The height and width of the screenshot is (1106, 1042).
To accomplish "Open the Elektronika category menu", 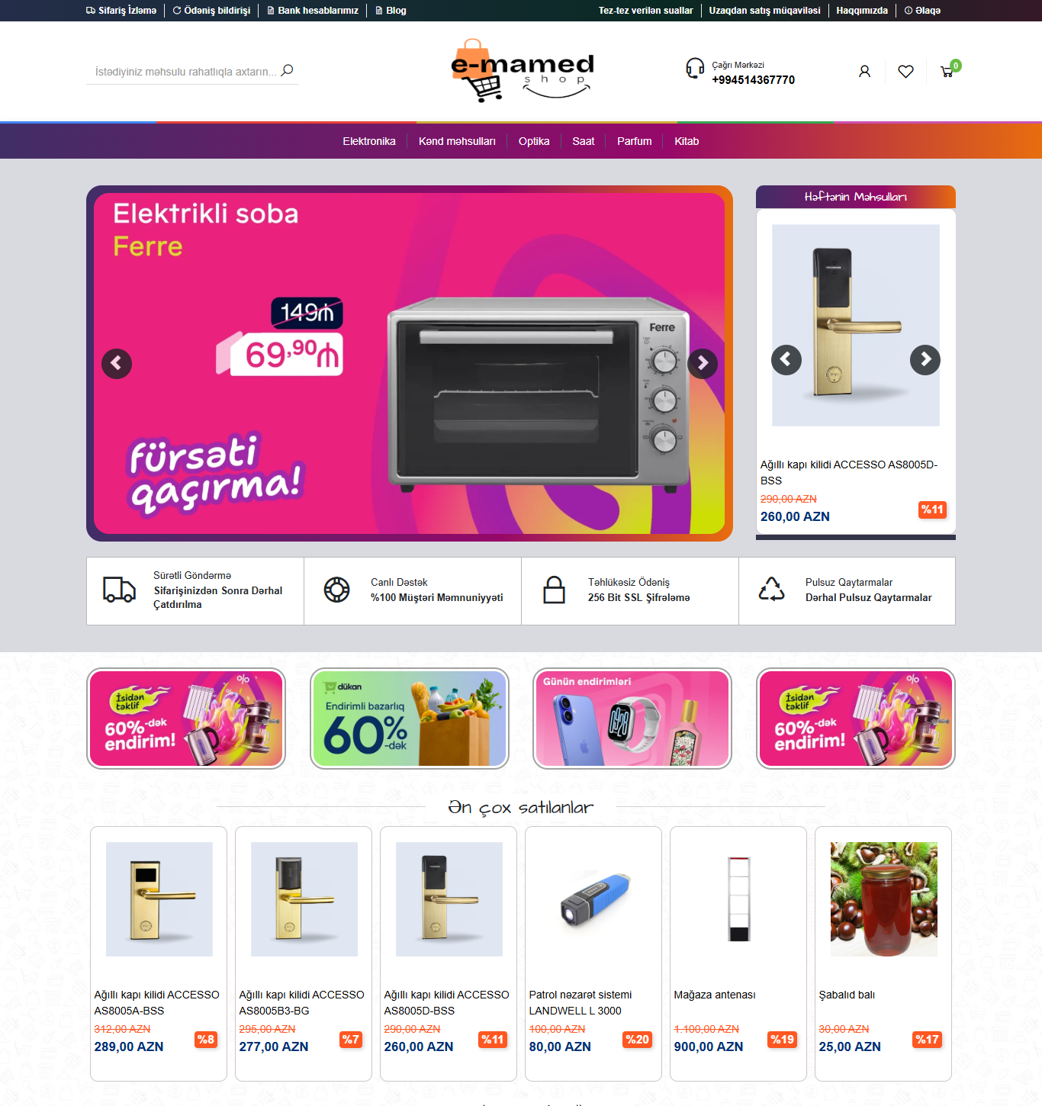I will click(369, 141).
